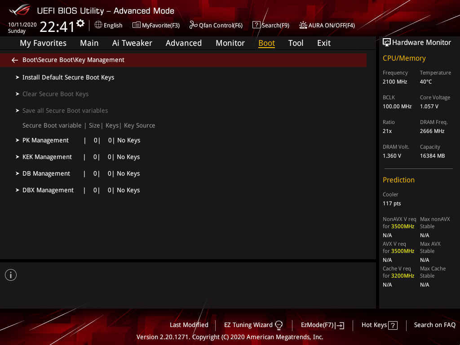Viewport: 460px width, 345px height.
Task: Open the Tool tab
Action: coord(296,43)
